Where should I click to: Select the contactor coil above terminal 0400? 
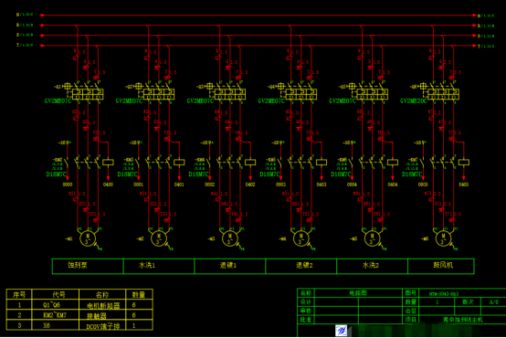point(108,163)
